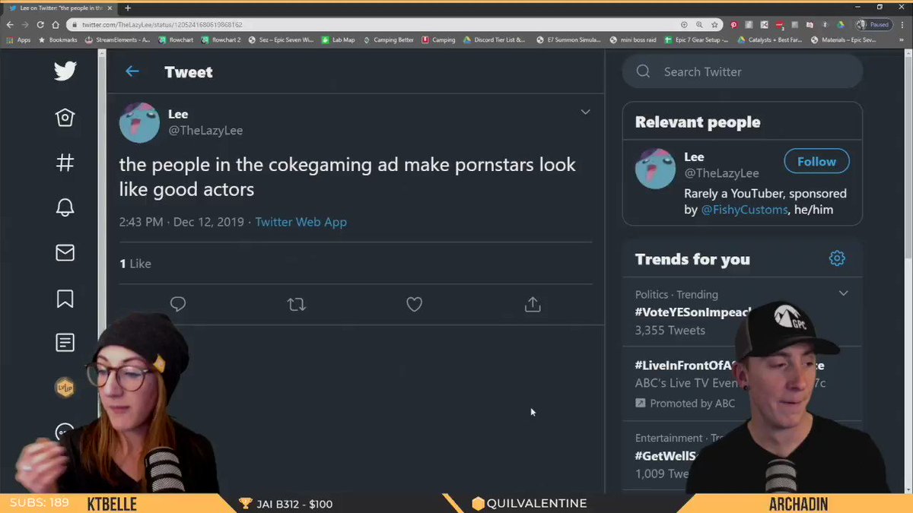Retweet Lee's tweet

pos(296,305)
